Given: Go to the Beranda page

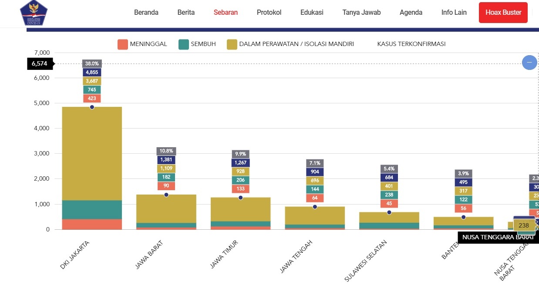Looking at the screenshot, I should tap(146, 13).
